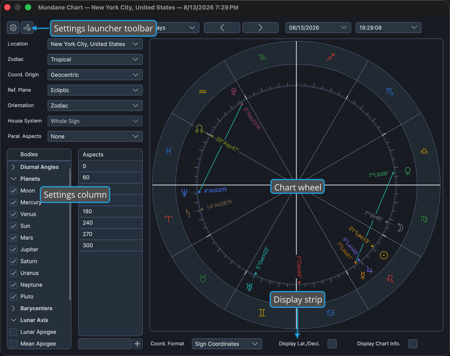Screen dimensions: 450x356
Task: Click the Gemini sign symbol
Action: click(x=262, y=313)
